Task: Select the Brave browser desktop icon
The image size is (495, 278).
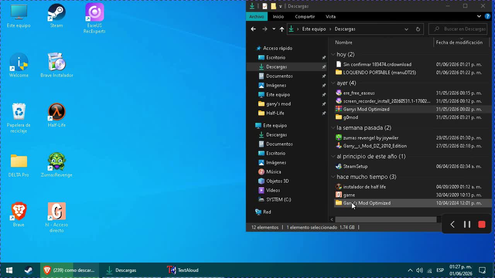Action: point(19,215)
